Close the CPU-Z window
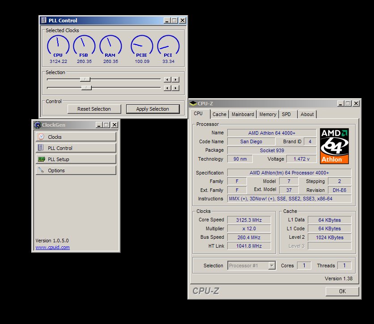 point(356,103)
